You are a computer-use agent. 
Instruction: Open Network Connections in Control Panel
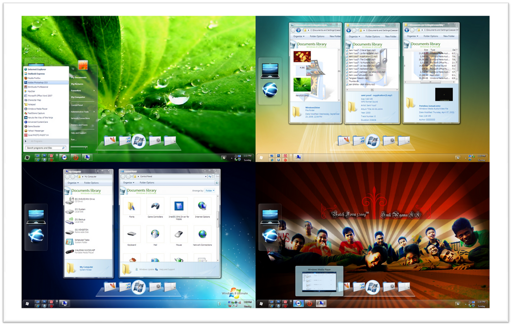[202, 234]
